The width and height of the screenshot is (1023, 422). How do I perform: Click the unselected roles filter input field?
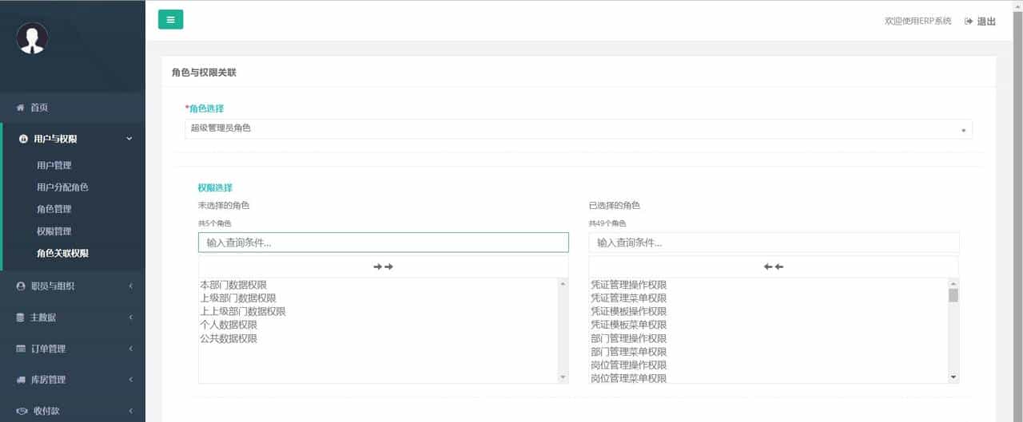click(384, 243)
